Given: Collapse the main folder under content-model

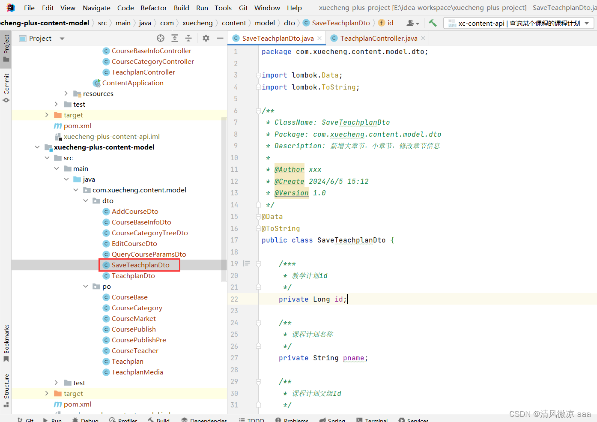Looking at the screenshot, I should (x=57, y=168).
